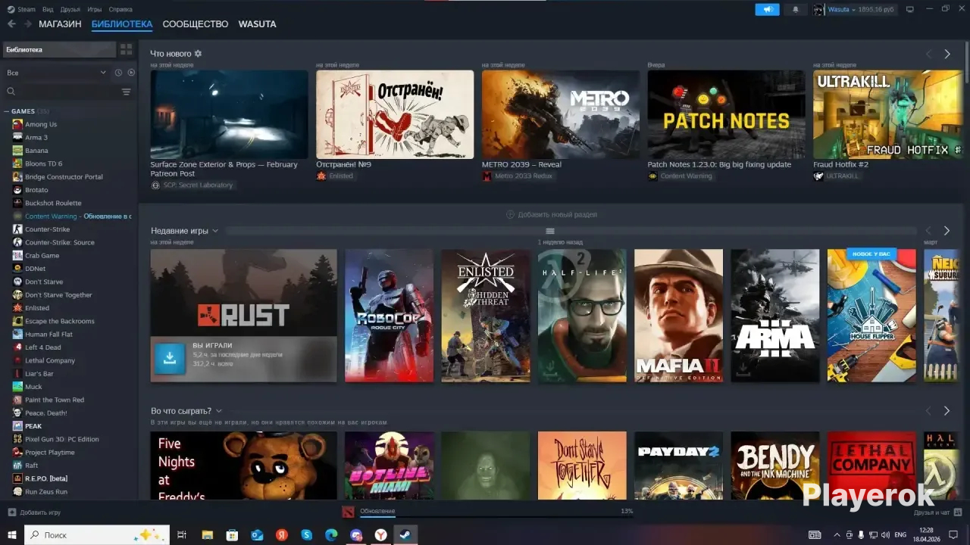Image resolution: width=970 pixels, height=545 pixels.
Task: Switch to Big Picture mode icon
Action: (x=909, y=10)
